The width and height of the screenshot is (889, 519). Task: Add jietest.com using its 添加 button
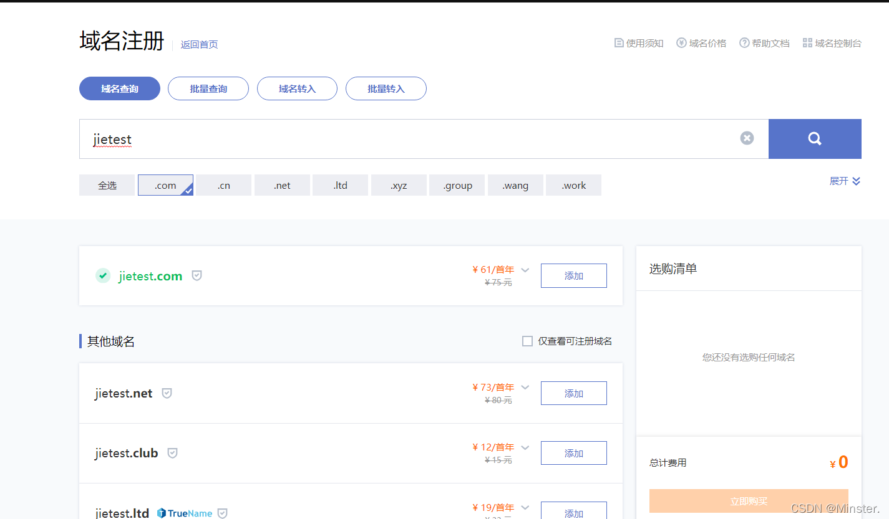click(x=573, y=275)
